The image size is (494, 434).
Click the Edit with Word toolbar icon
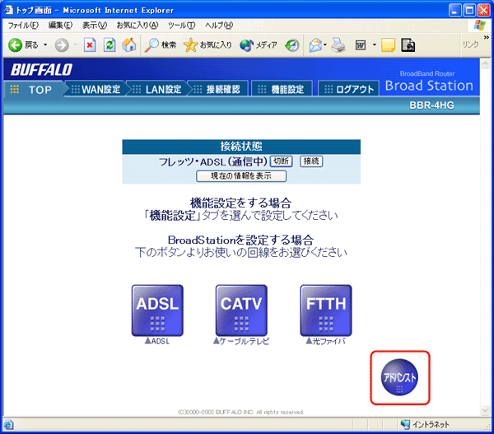pos(361,45)
